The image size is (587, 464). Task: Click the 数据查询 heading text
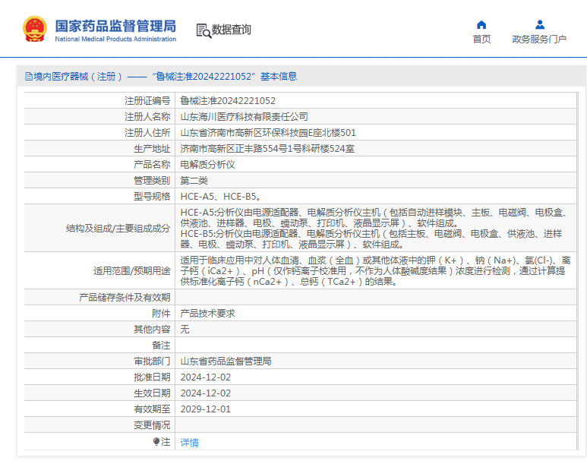click(232, 30)
